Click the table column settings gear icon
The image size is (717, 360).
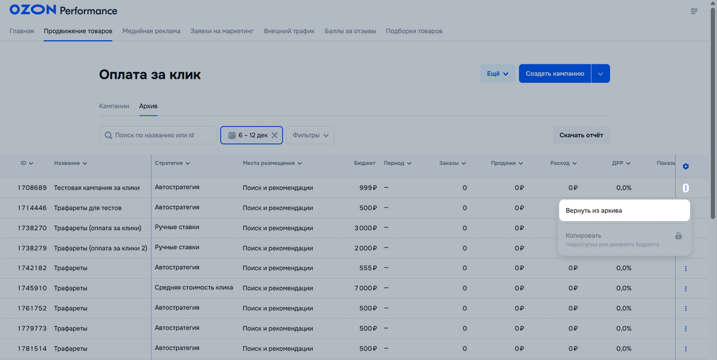coord(686,166)
